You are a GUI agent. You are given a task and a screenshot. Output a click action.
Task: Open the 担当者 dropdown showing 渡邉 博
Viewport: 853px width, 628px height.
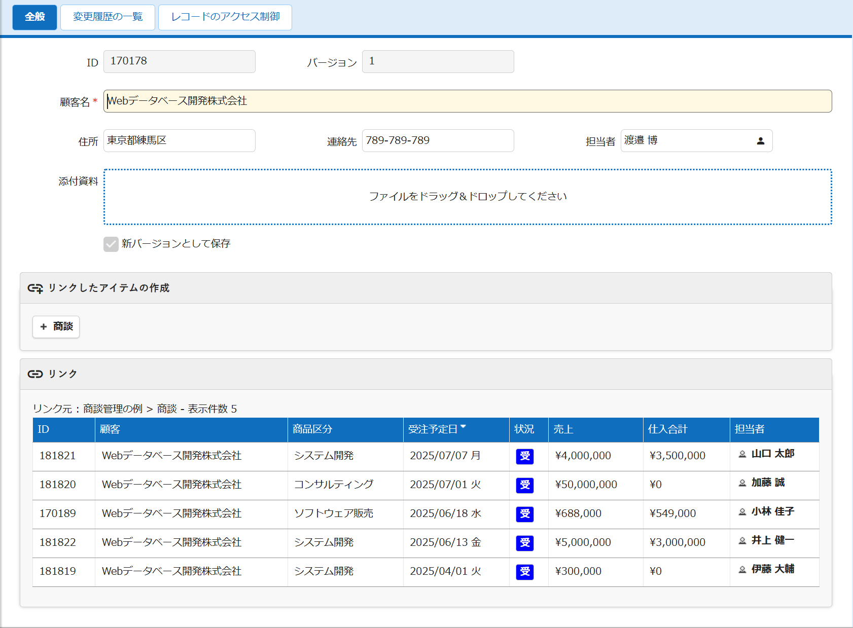(696, 141)
